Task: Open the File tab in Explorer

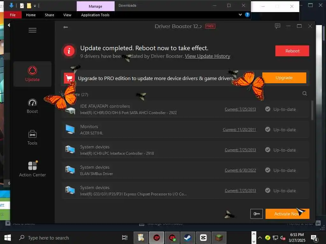Action: (x=13, y=15)
